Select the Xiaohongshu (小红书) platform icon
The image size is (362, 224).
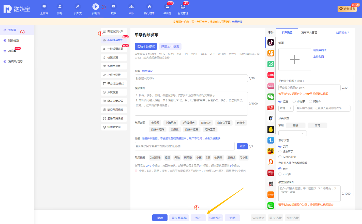point(271,75)
